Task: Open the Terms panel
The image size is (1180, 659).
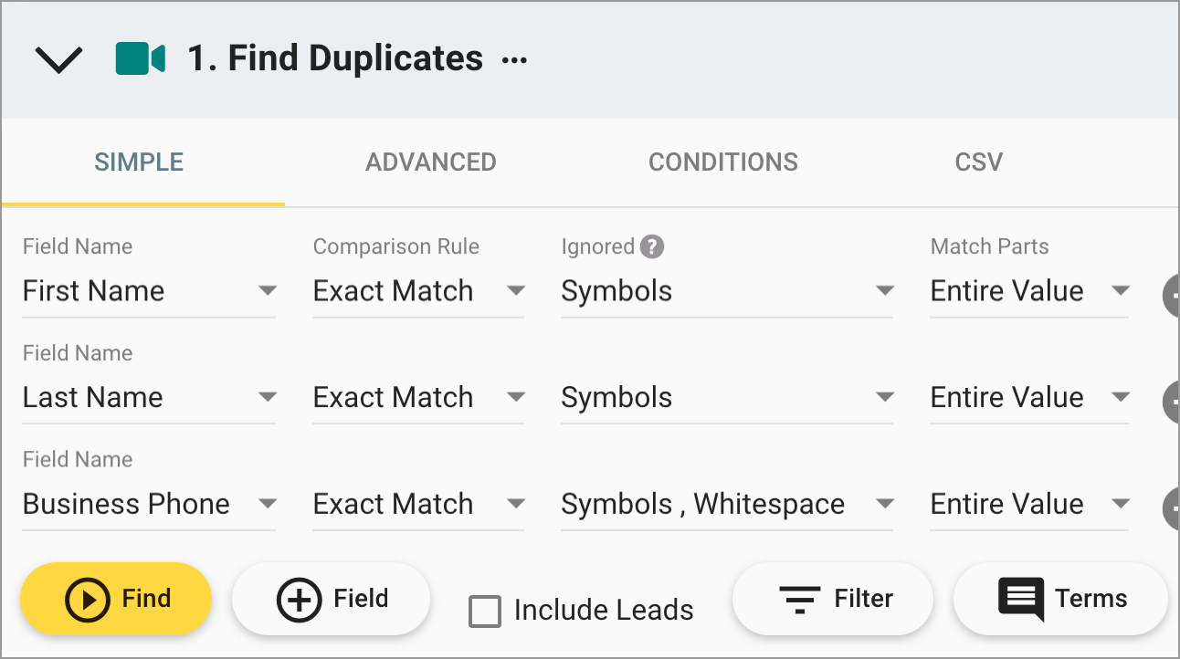Action: coord(1059,599)
